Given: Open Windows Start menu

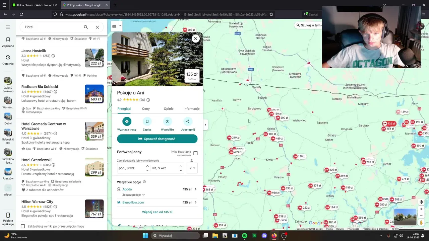Looking at the screenshot, I should [145, 236].
